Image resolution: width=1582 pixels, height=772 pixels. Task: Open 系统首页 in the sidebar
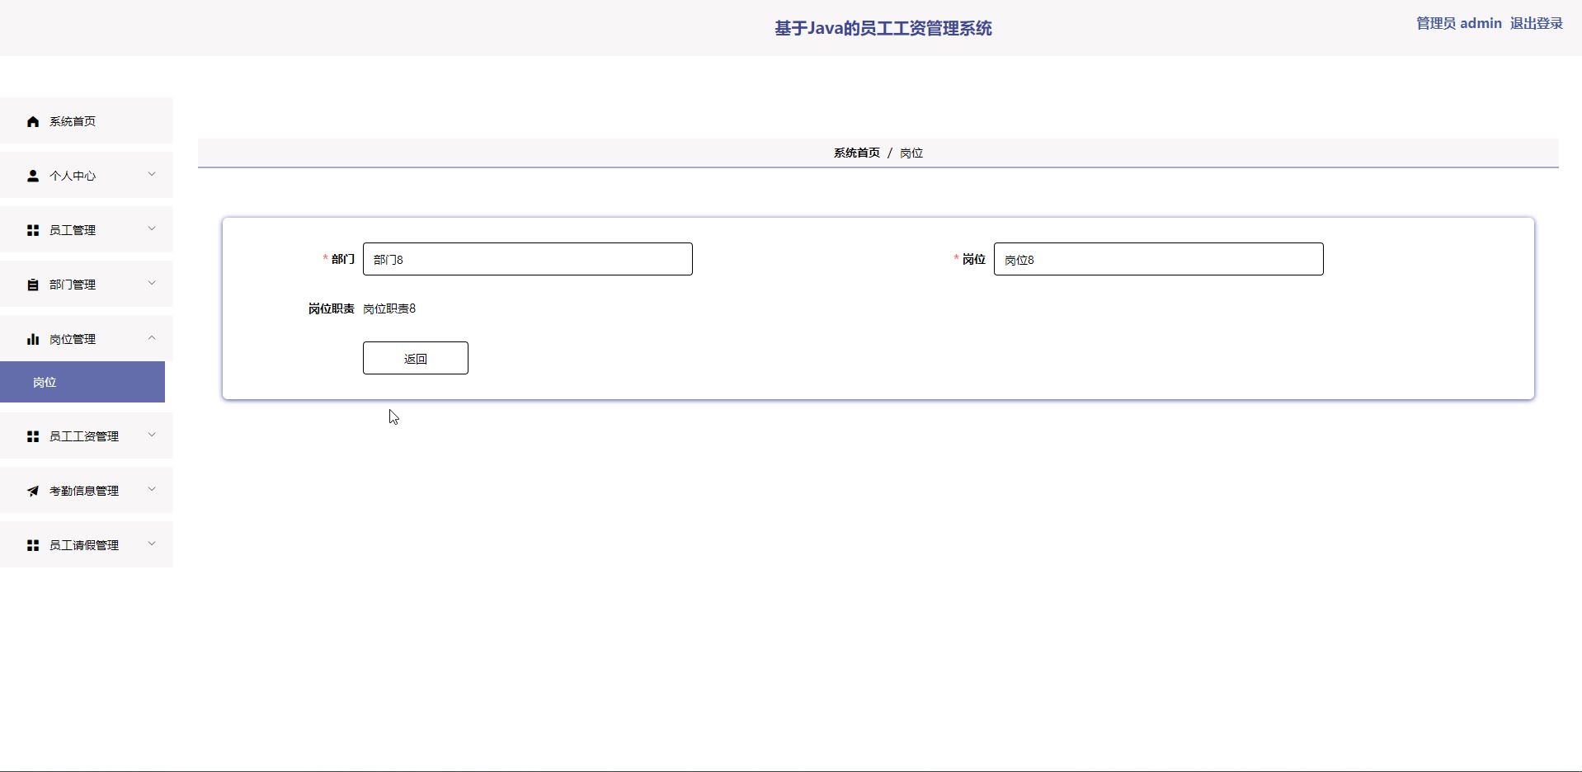pyautogui.click(x=87, y=120)
